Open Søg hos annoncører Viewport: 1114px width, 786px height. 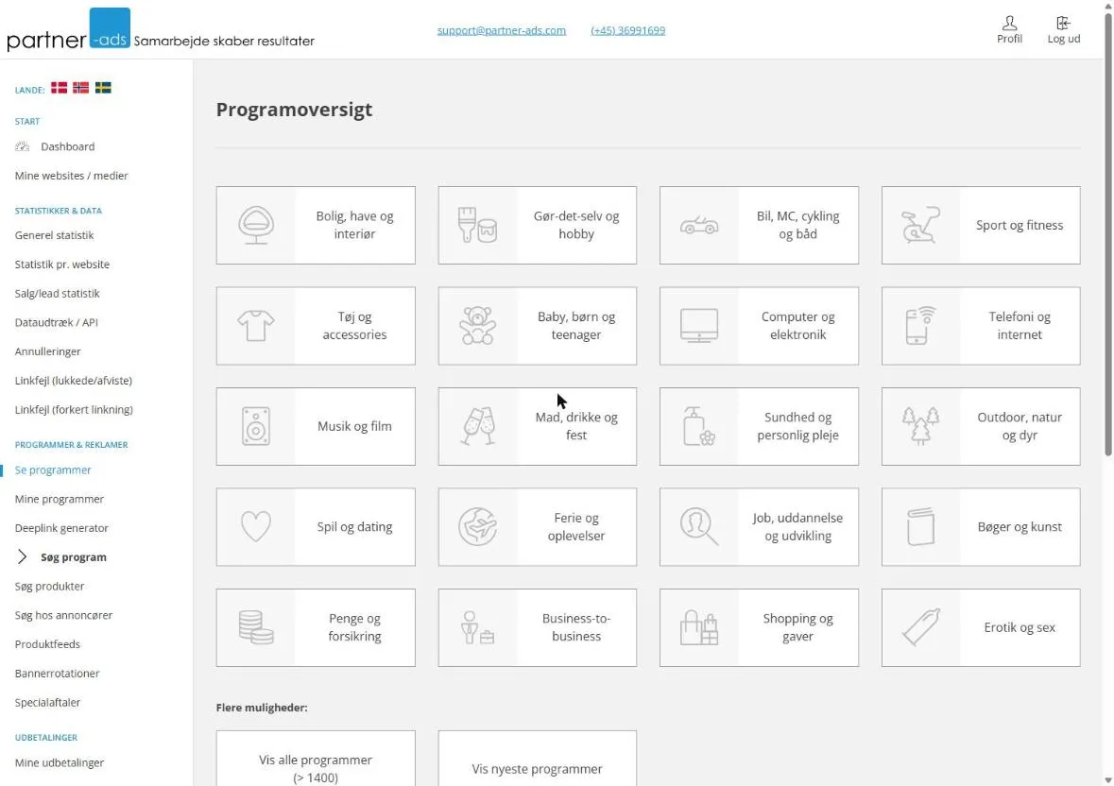click(x=63, y=616)
